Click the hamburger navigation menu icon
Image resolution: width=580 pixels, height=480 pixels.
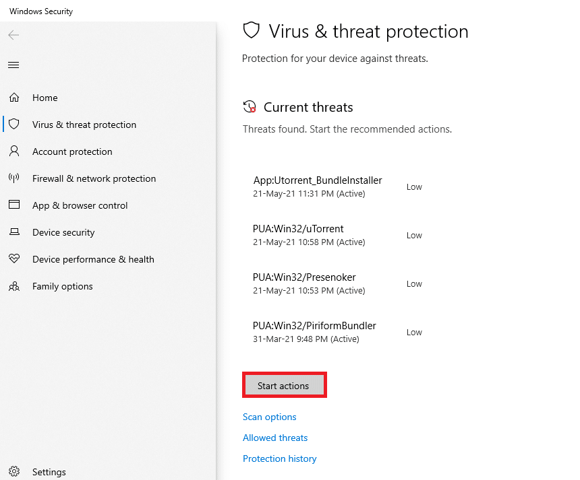13,65
